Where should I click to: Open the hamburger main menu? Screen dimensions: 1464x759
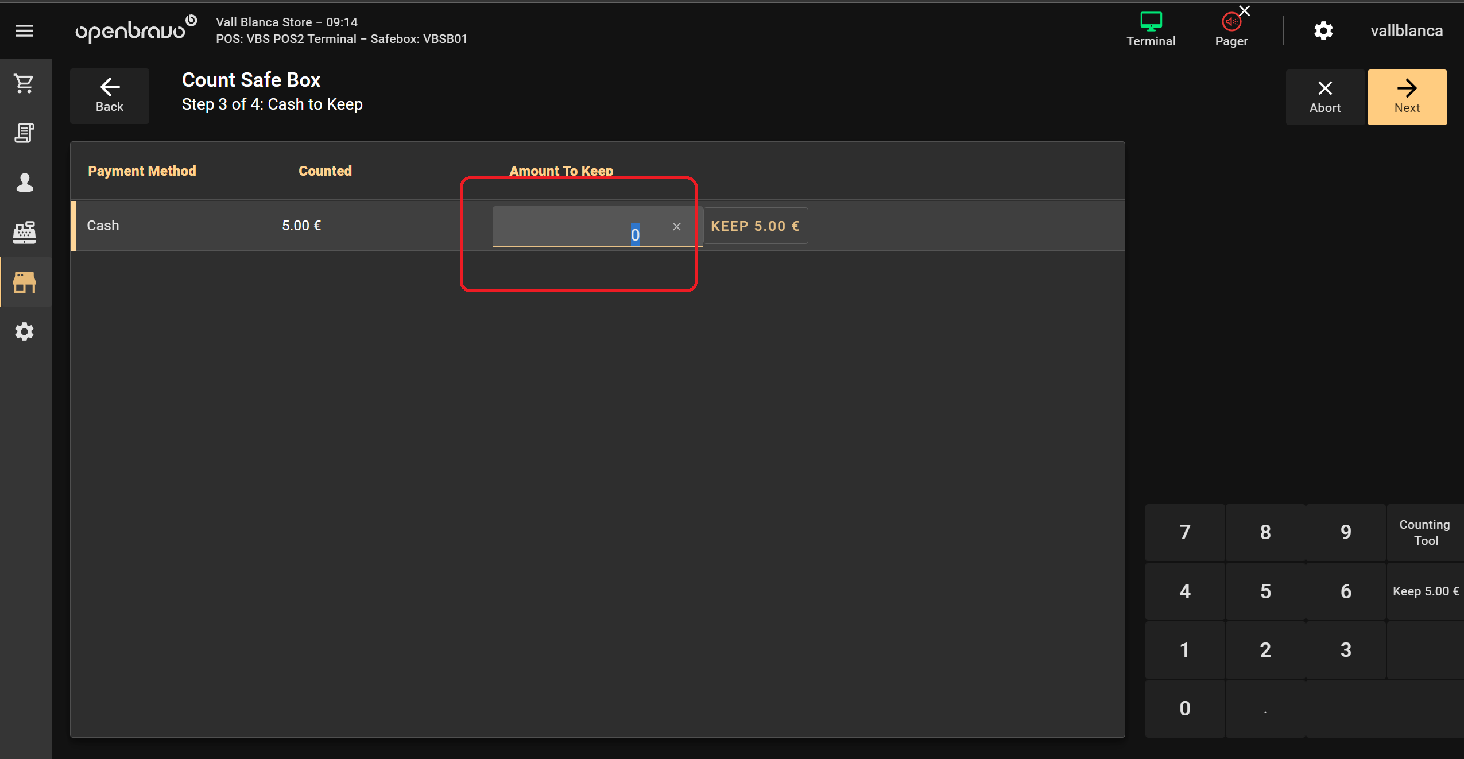click(24, 30)
